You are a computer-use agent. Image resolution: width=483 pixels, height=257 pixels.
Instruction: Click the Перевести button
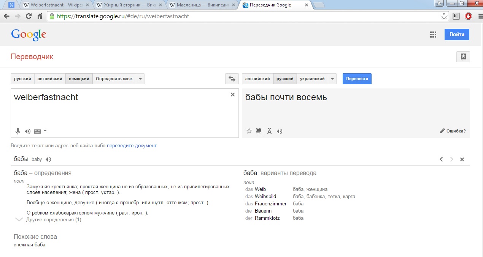[357, 79]
